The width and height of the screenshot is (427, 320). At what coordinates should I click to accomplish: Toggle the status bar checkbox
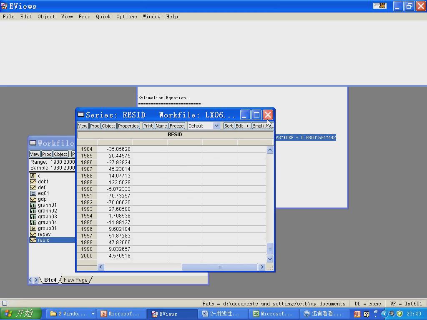pos(5,303)
